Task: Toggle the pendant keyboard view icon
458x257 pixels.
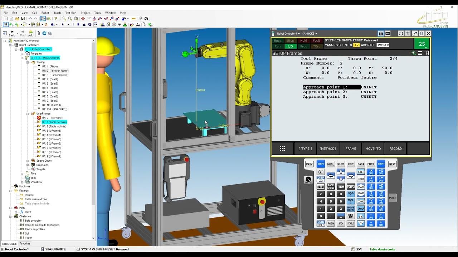Action: 388,33
